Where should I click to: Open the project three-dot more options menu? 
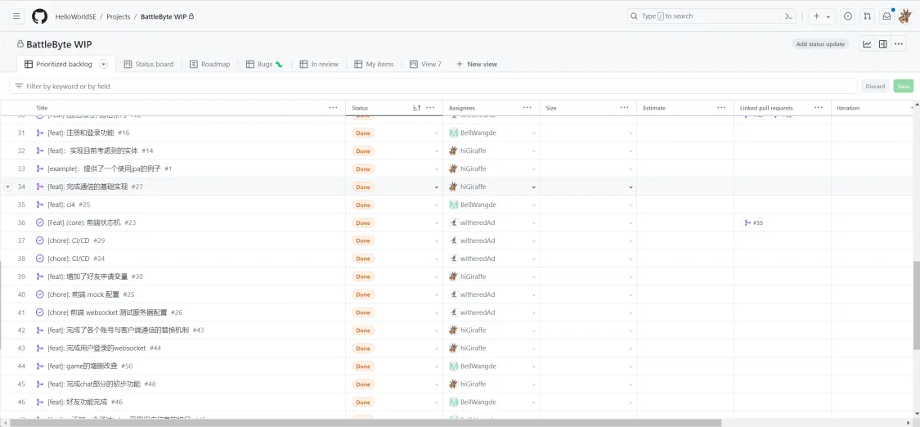click(x=899, y=44)
